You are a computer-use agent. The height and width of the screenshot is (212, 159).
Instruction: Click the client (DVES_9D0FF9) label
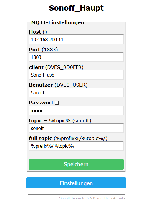click(x=56, y=67)
